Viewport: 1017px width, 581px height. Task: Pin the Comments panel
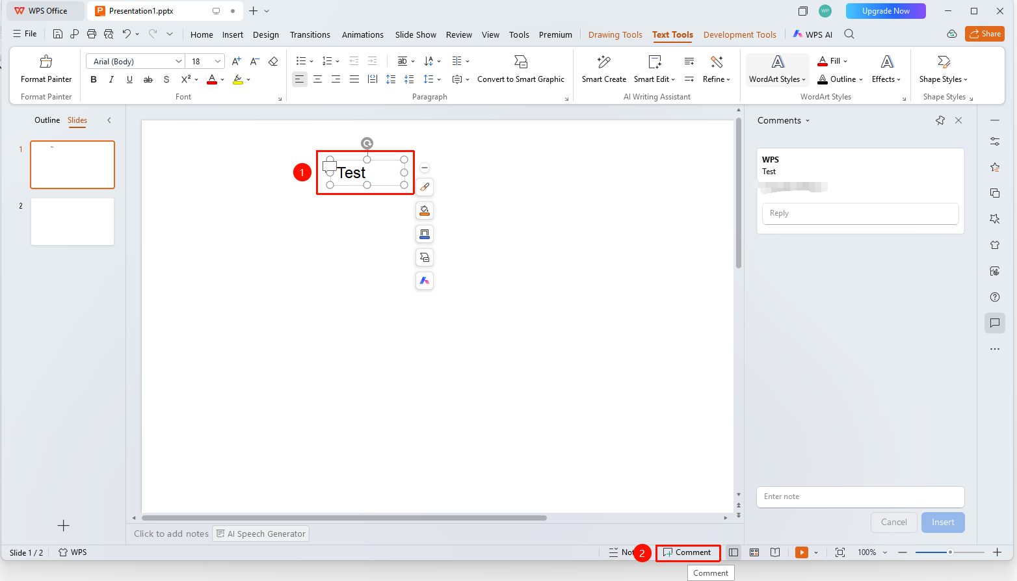pyautogui.click(x=940, y=120)
